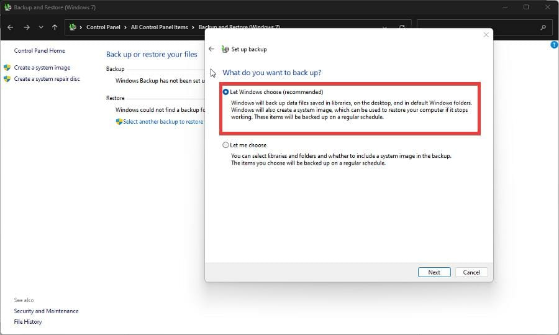Click the Next button
559x335 pixels.
point(434,272)
